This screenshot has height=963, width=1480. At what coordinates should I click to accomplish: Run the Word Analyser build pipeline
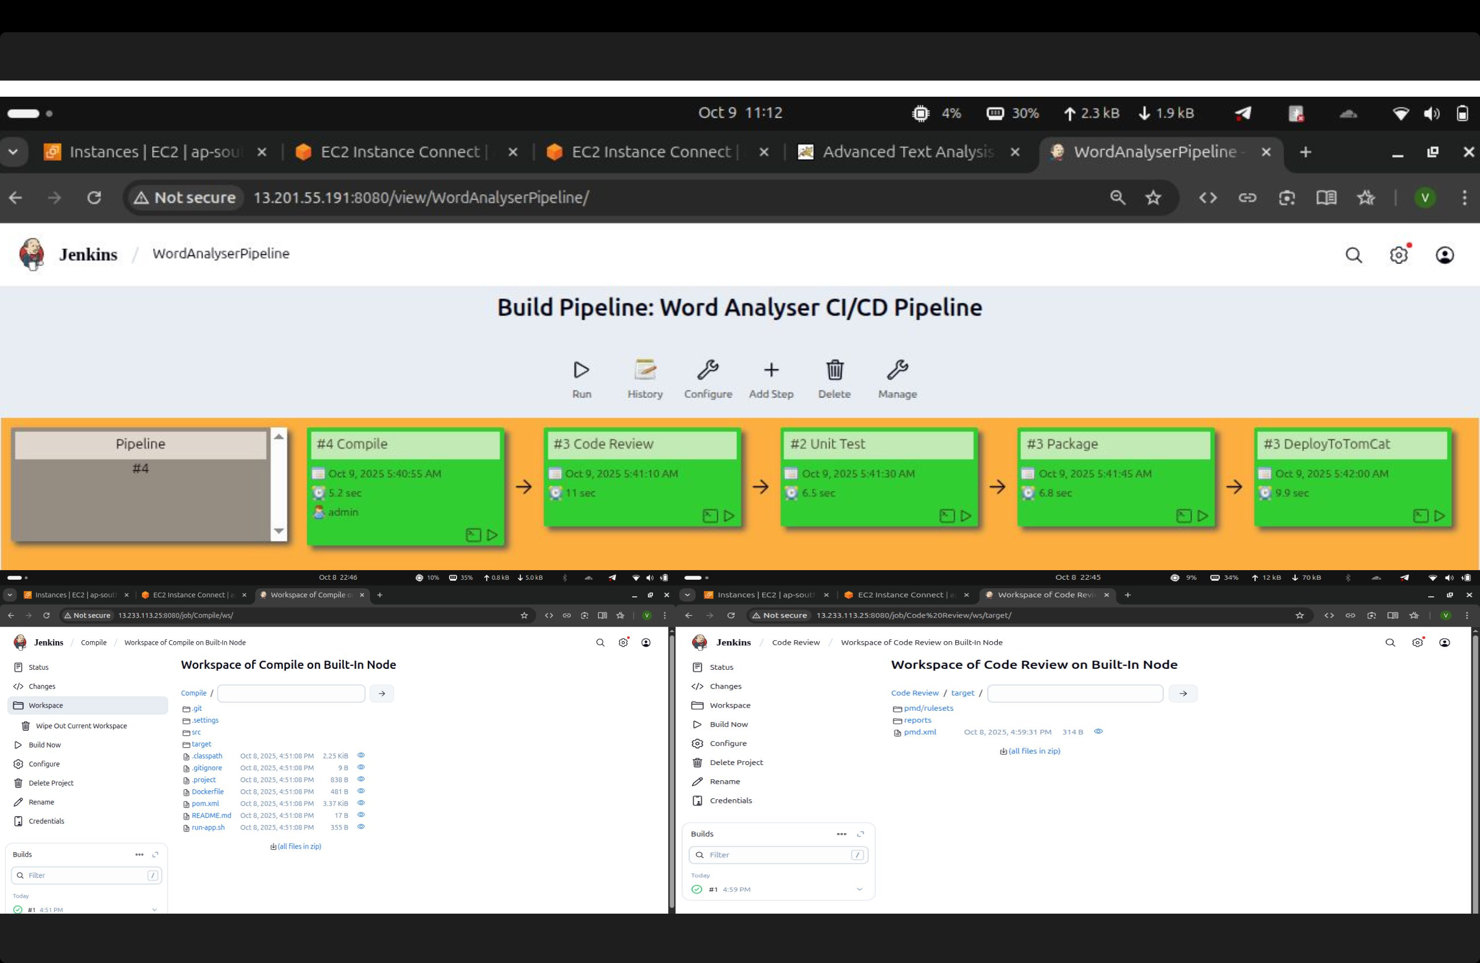(x=581, y=370)
